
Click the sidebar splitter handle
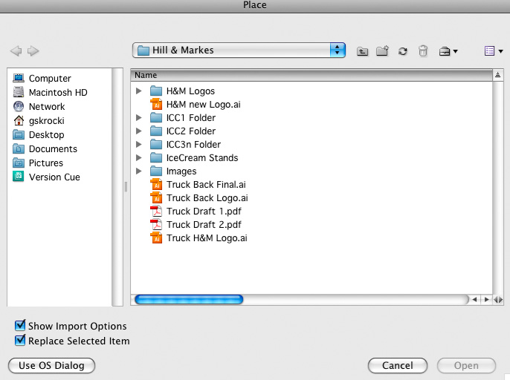pyautogui.click(x=126, y=187)
